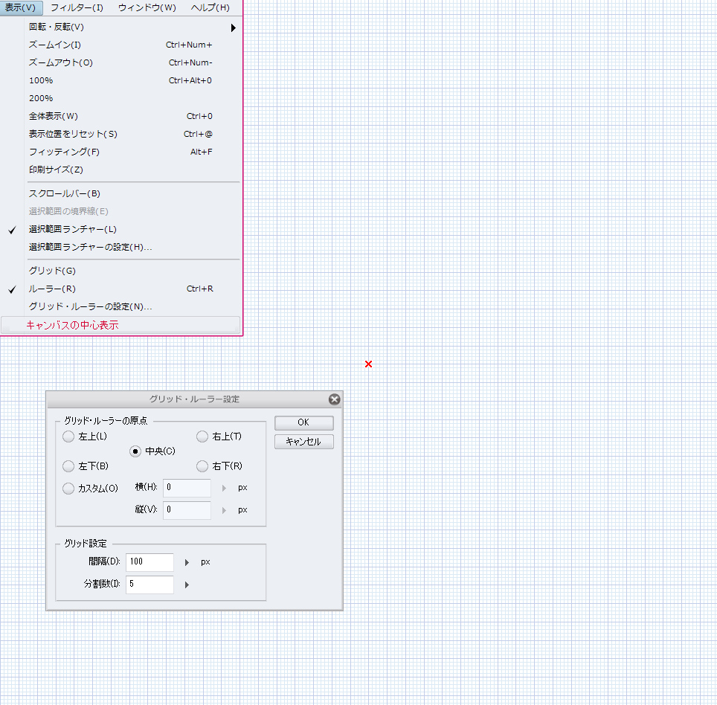Close the グリッド・ルーラー設定 dialog
Viewport: 717px width, 705px height.
pos(334,399)
